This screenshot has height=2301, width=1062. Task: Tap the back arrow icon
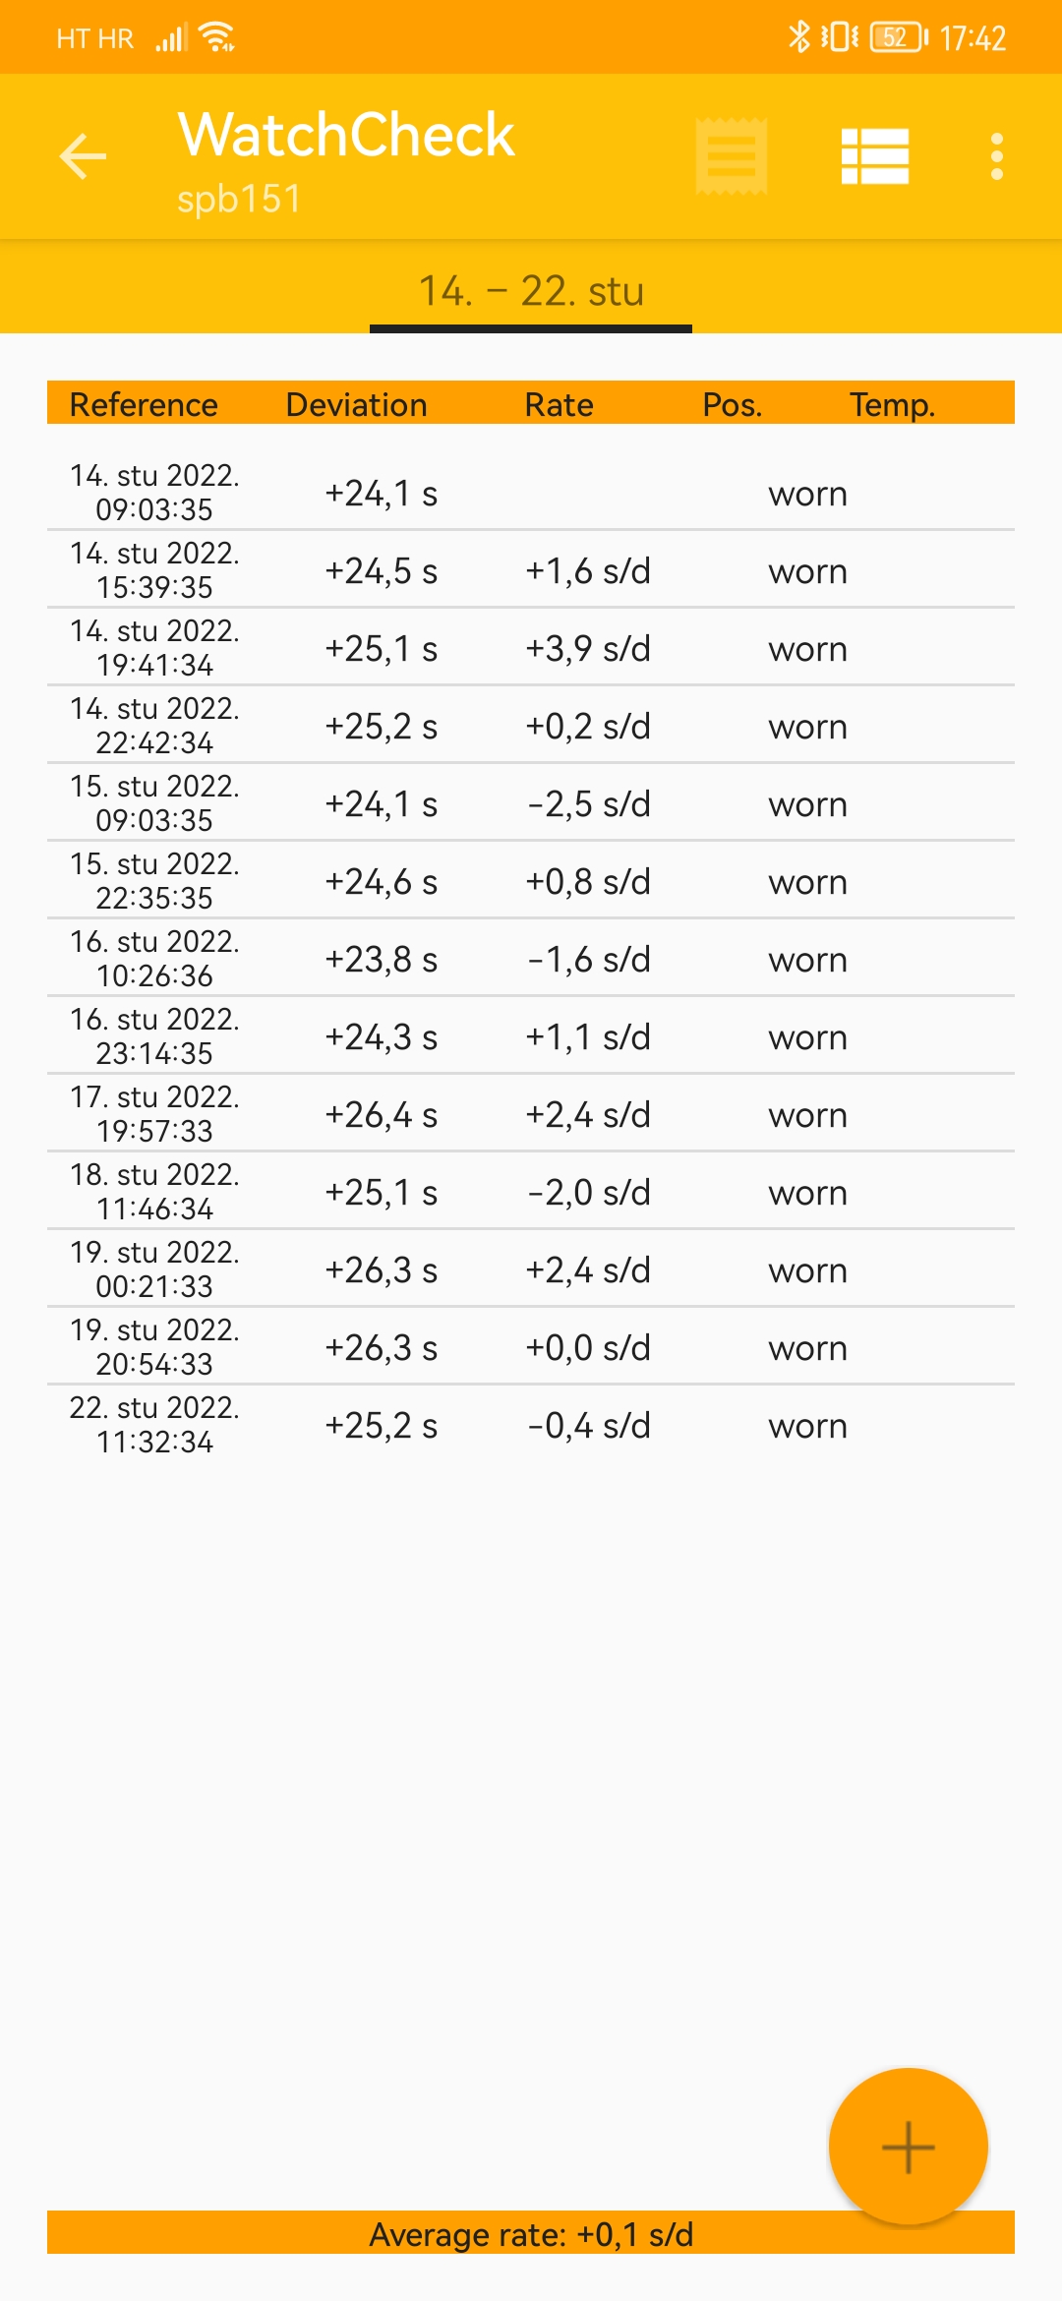tap(83, 156)
